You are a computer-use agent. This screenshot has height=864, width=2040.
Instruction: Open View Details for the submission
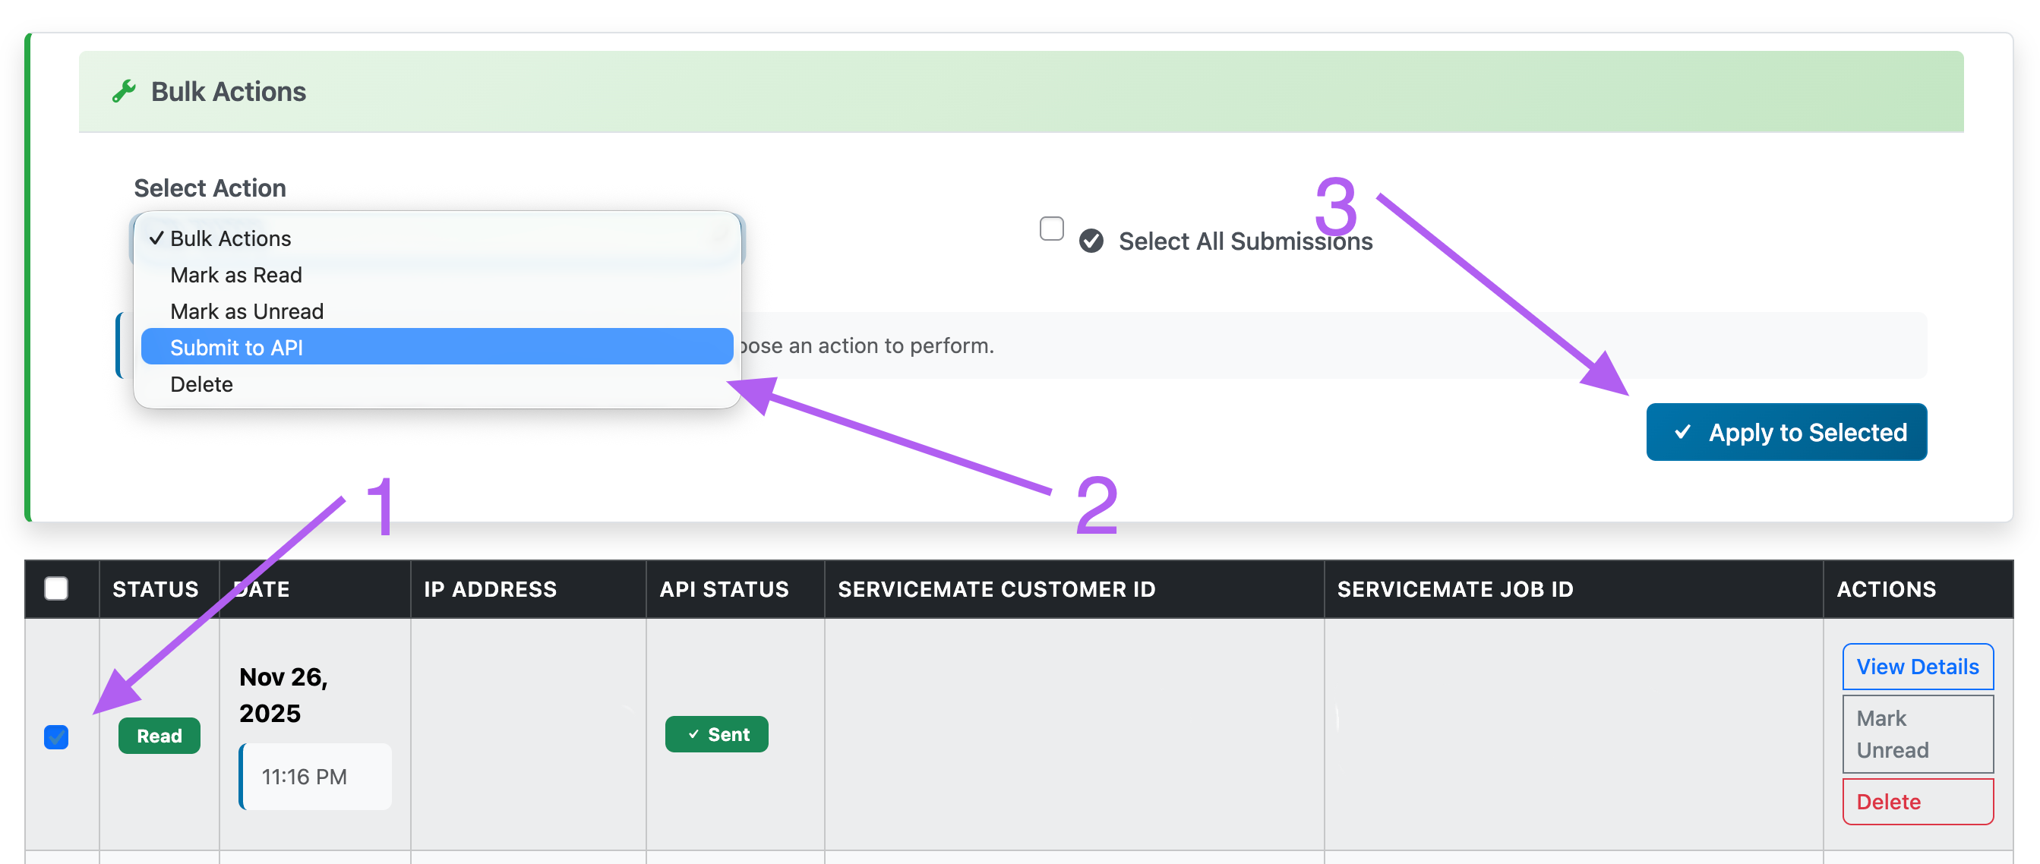coord(1917,666)
